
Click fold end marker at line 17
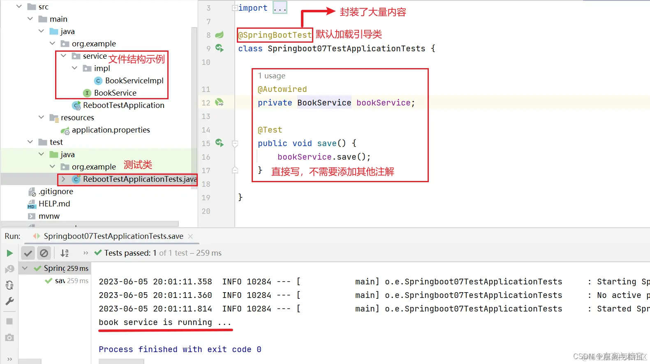(235, 170)
